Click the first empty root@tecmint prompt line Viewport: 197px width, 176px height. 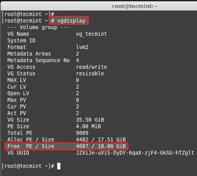[x=28, y=14]
